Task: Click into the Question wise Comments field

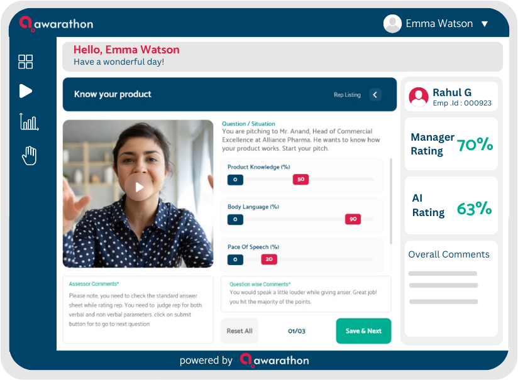Action: [306, 294]
